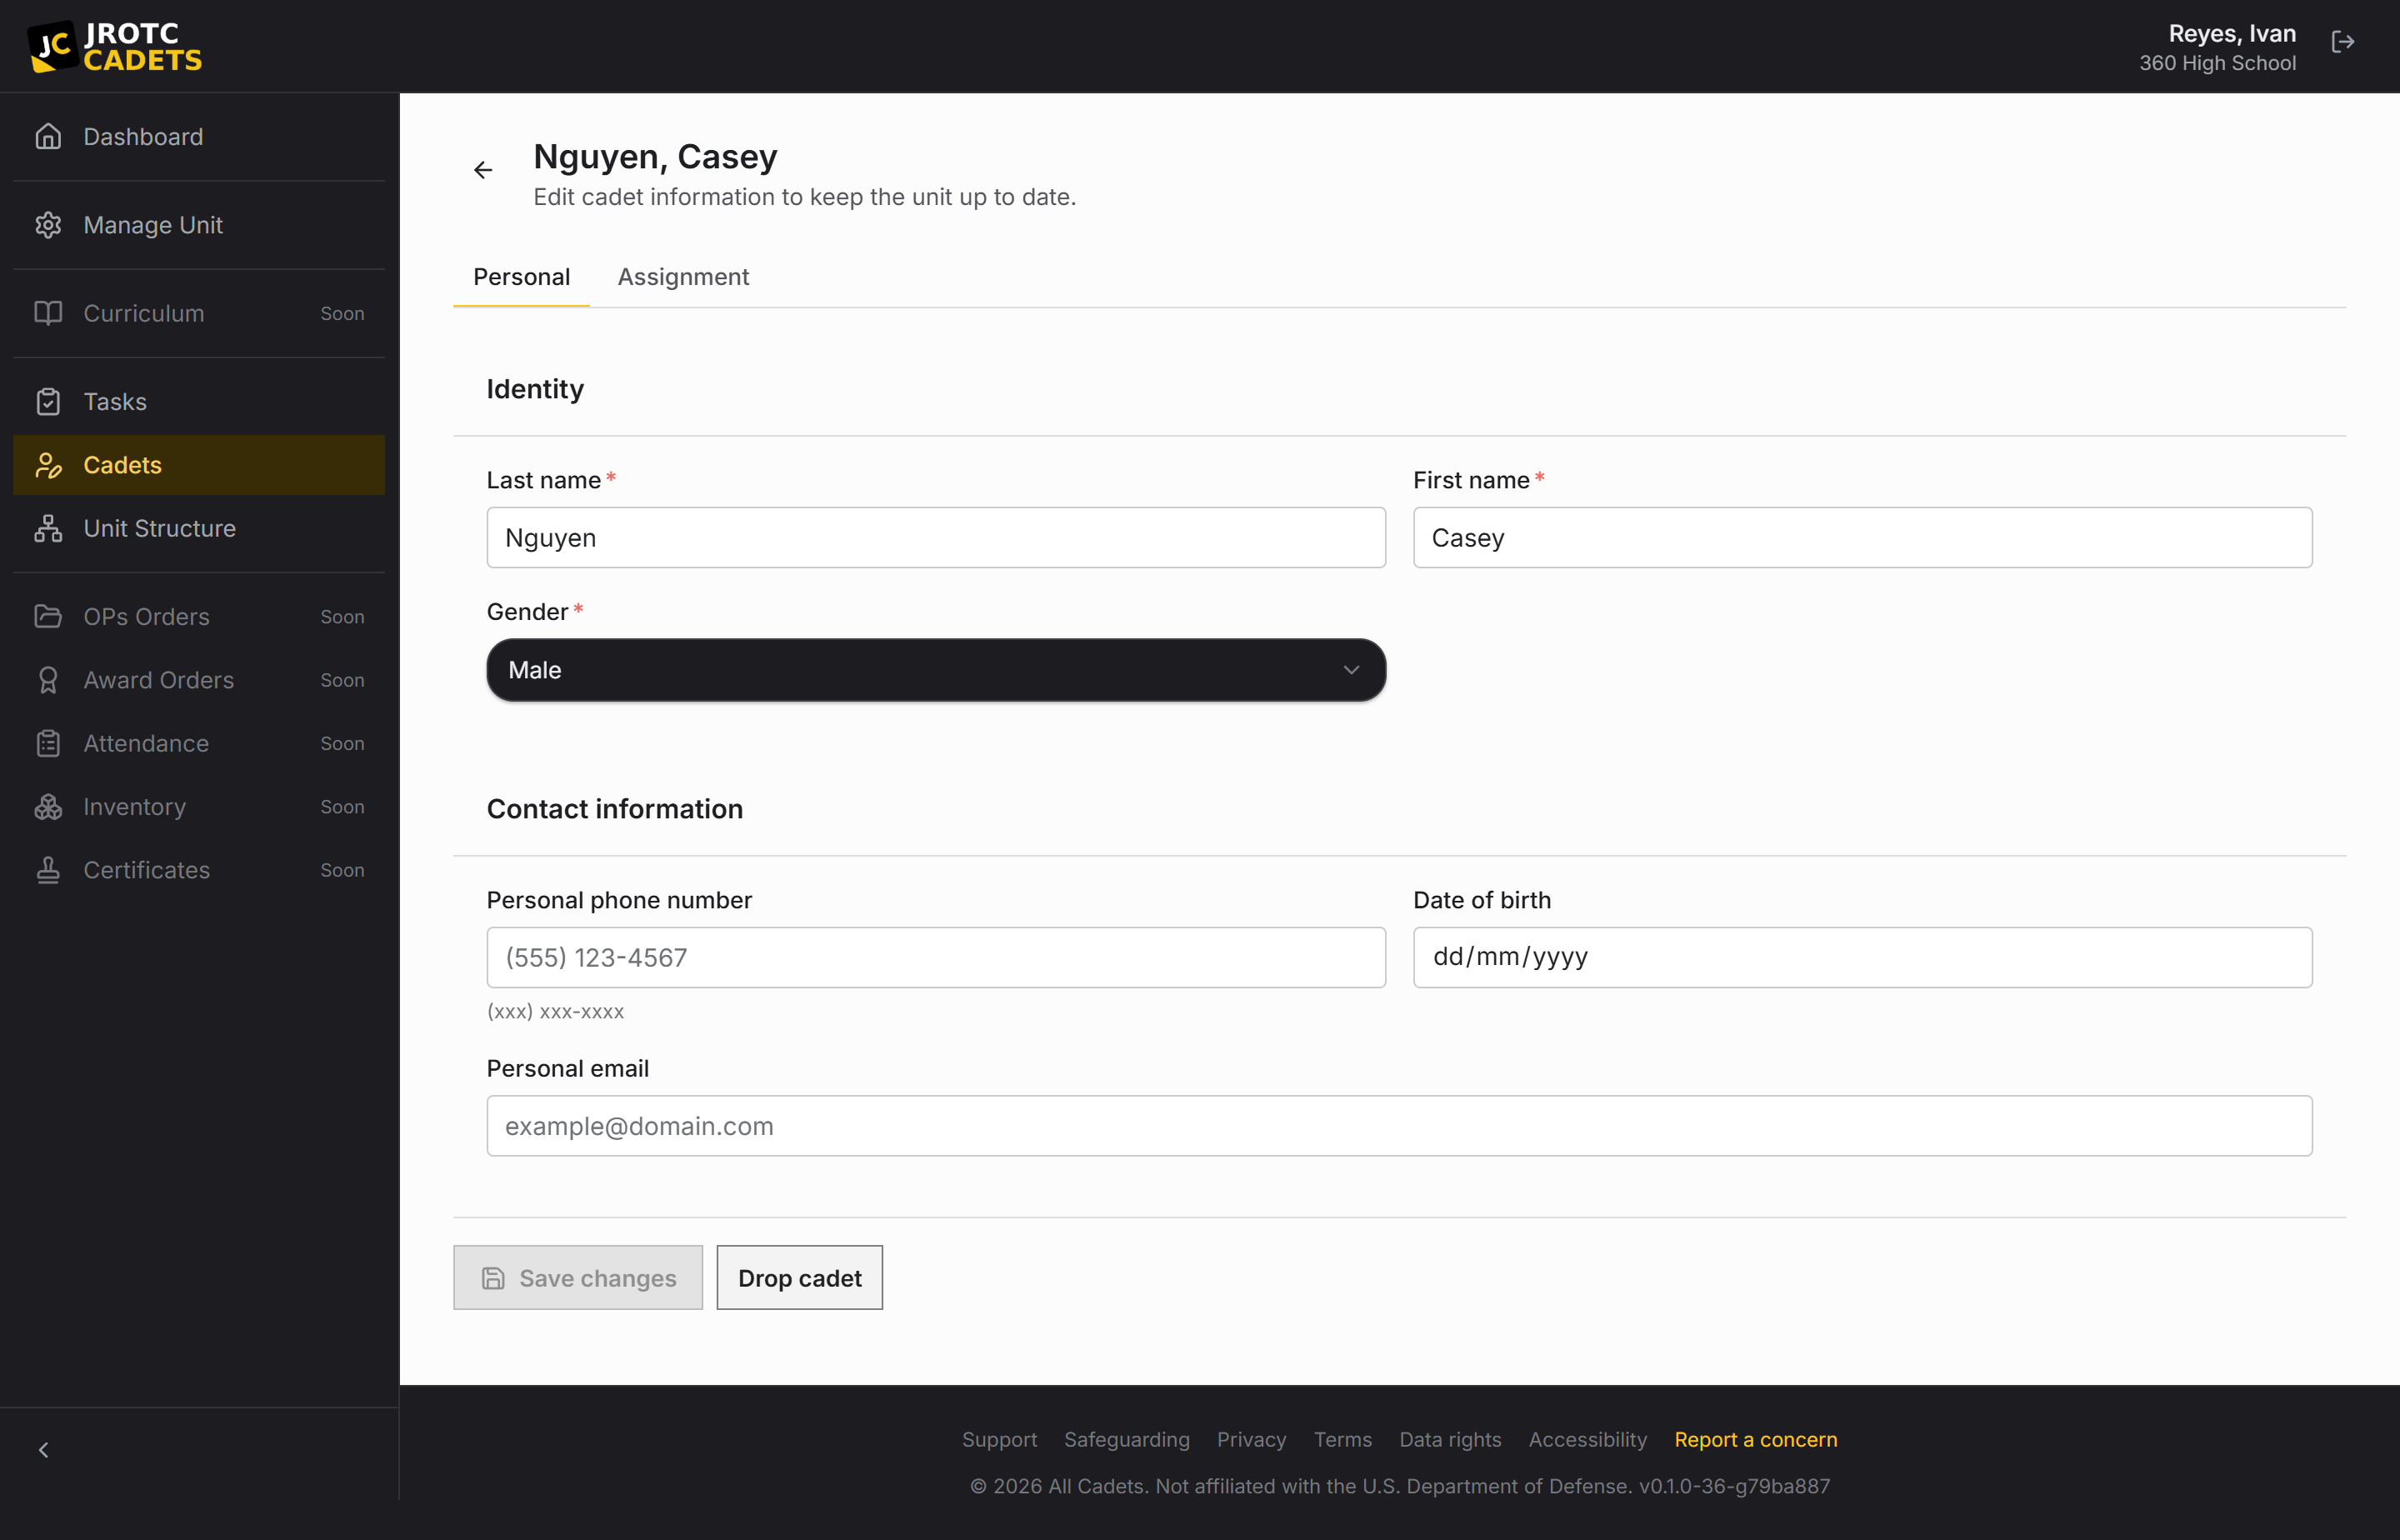This screenshot has width=2400, height=1540.
Task: Click the Dashboard label in sidebar
Action: [143, 137]
